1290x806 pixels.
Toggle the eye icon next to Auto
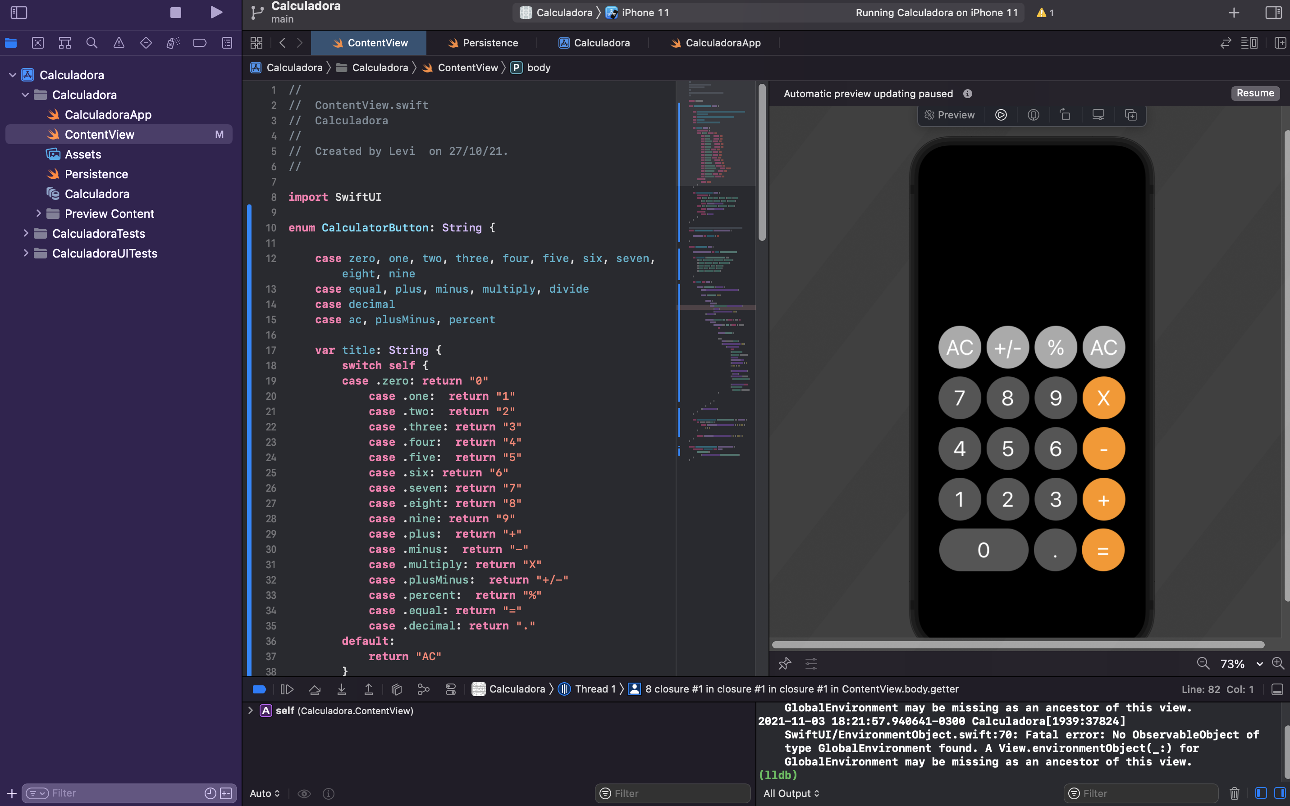304,793
